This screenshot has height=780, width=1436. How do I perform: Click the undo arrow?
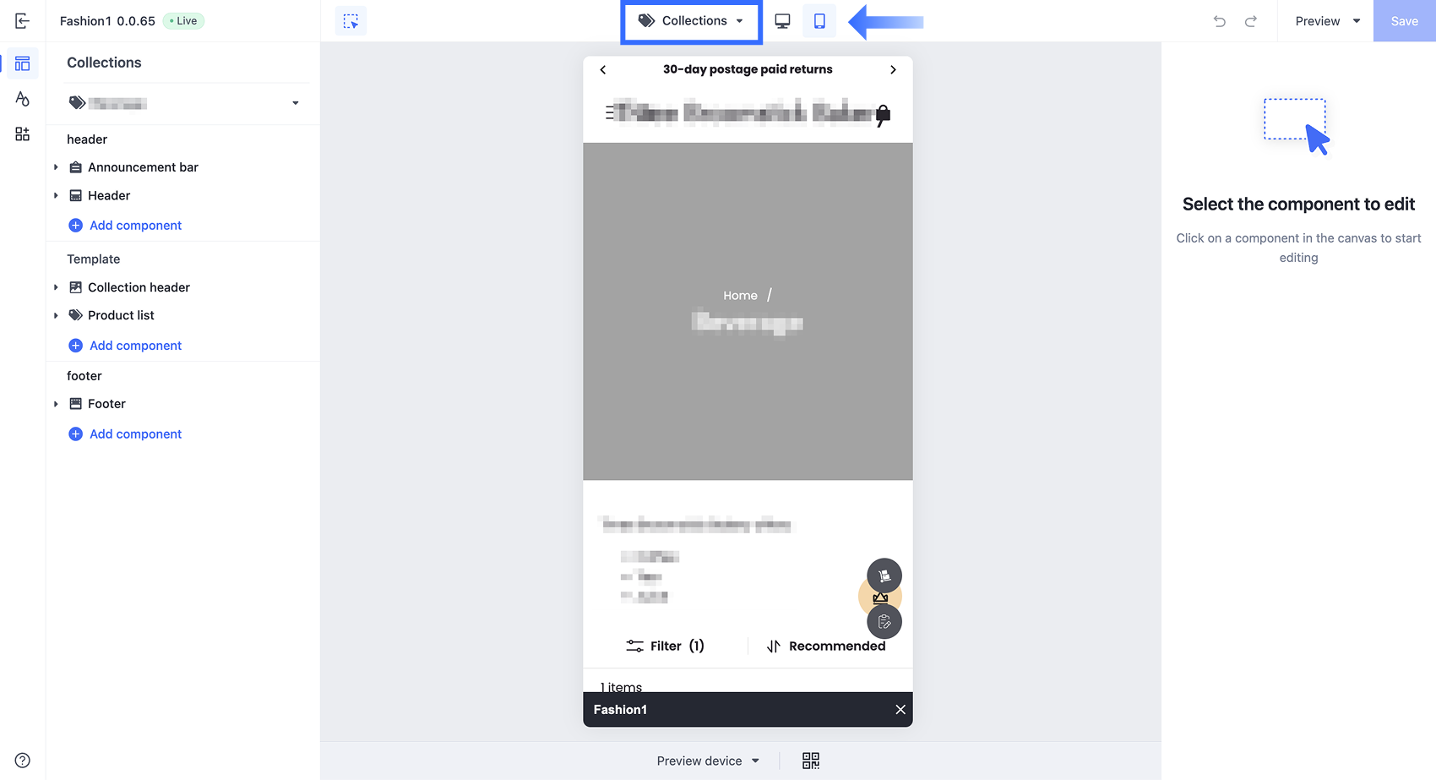tap(1220, 21)
